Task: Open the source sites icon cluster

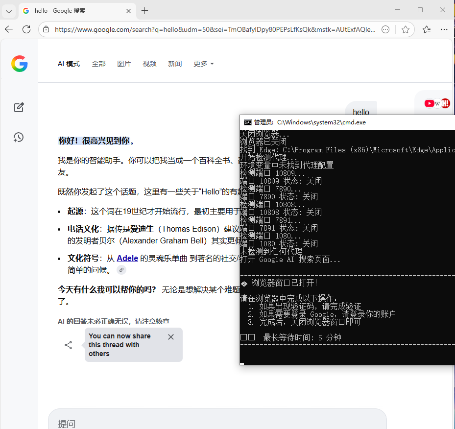Action: [x=437, y=103]
